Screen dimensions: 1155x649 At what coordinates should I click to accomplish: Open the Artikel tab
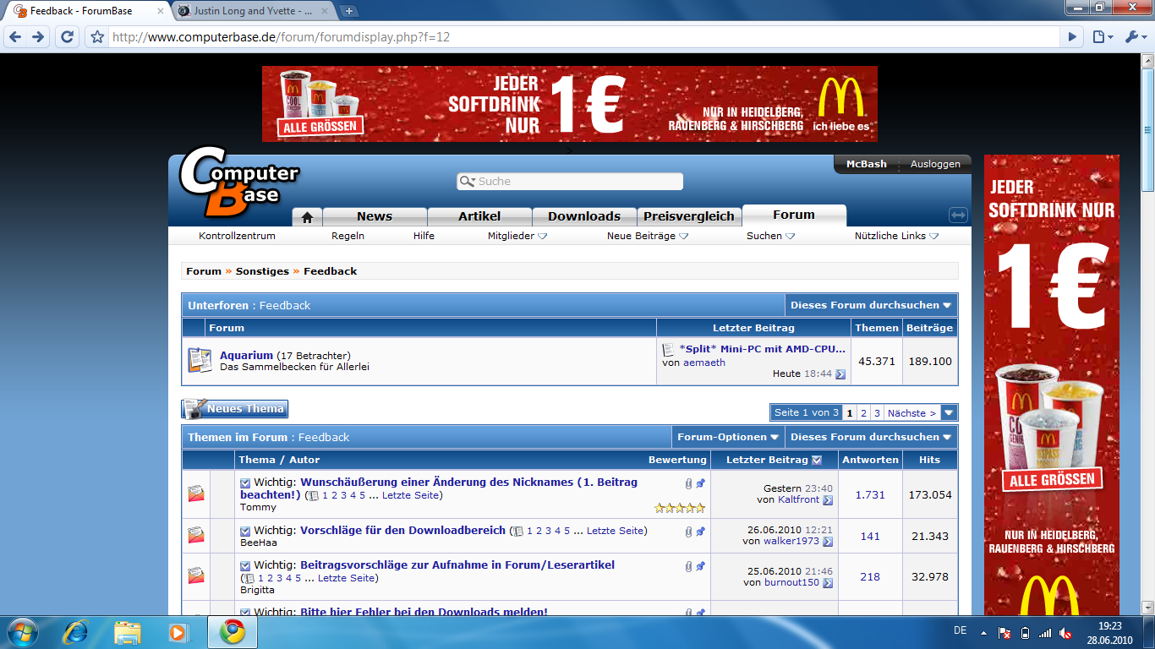tap(479, 216)
